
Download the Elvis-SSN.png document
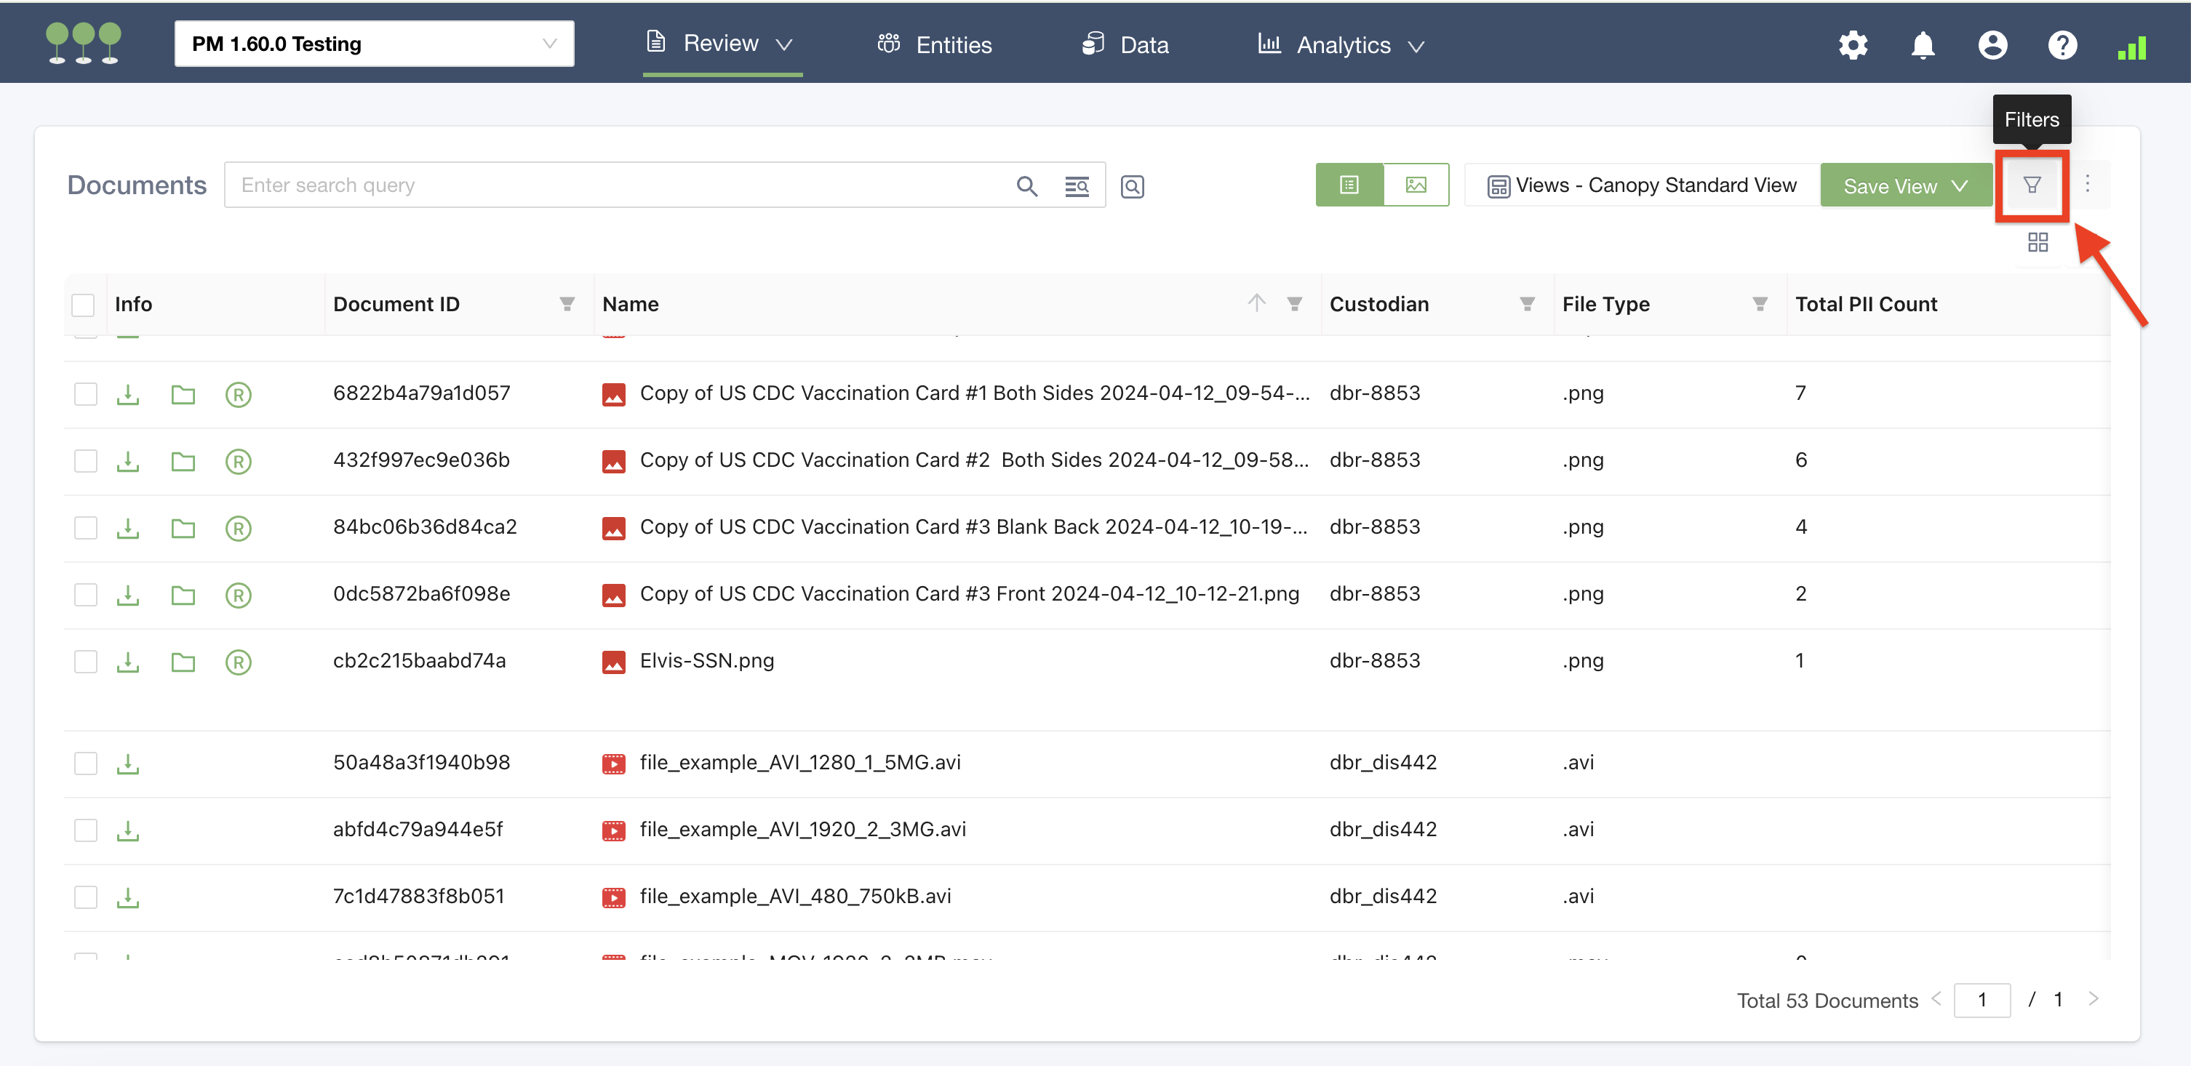point(127,662)
